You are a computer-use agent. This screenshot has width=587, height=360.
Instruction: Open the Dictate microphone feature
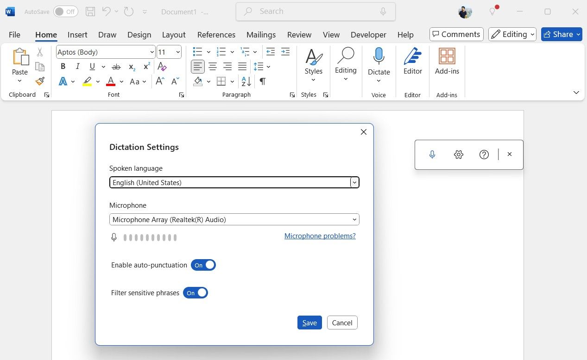pos(379,60)
